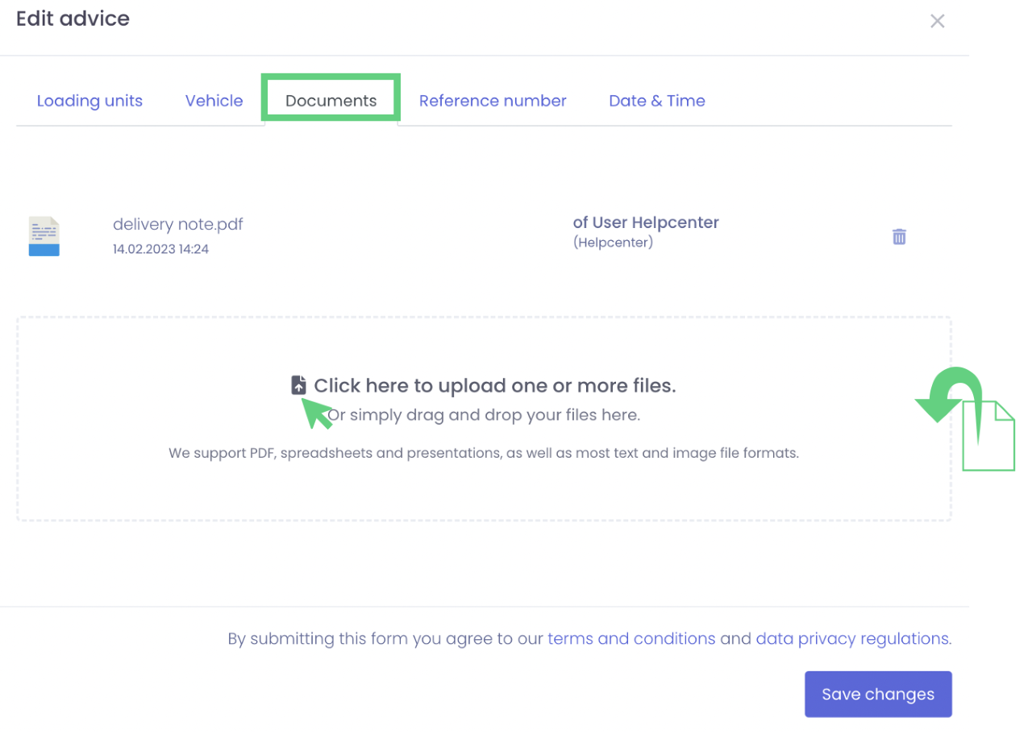Close the Edit advice dialog
This screenshot has height=743, width=1032.
click(x=937, y=22)
